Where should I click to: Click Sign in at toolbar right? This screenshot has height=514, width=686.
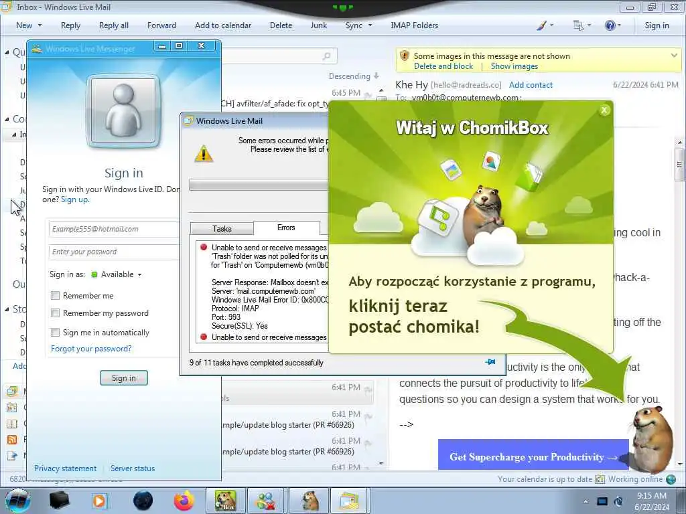[657, 25]
